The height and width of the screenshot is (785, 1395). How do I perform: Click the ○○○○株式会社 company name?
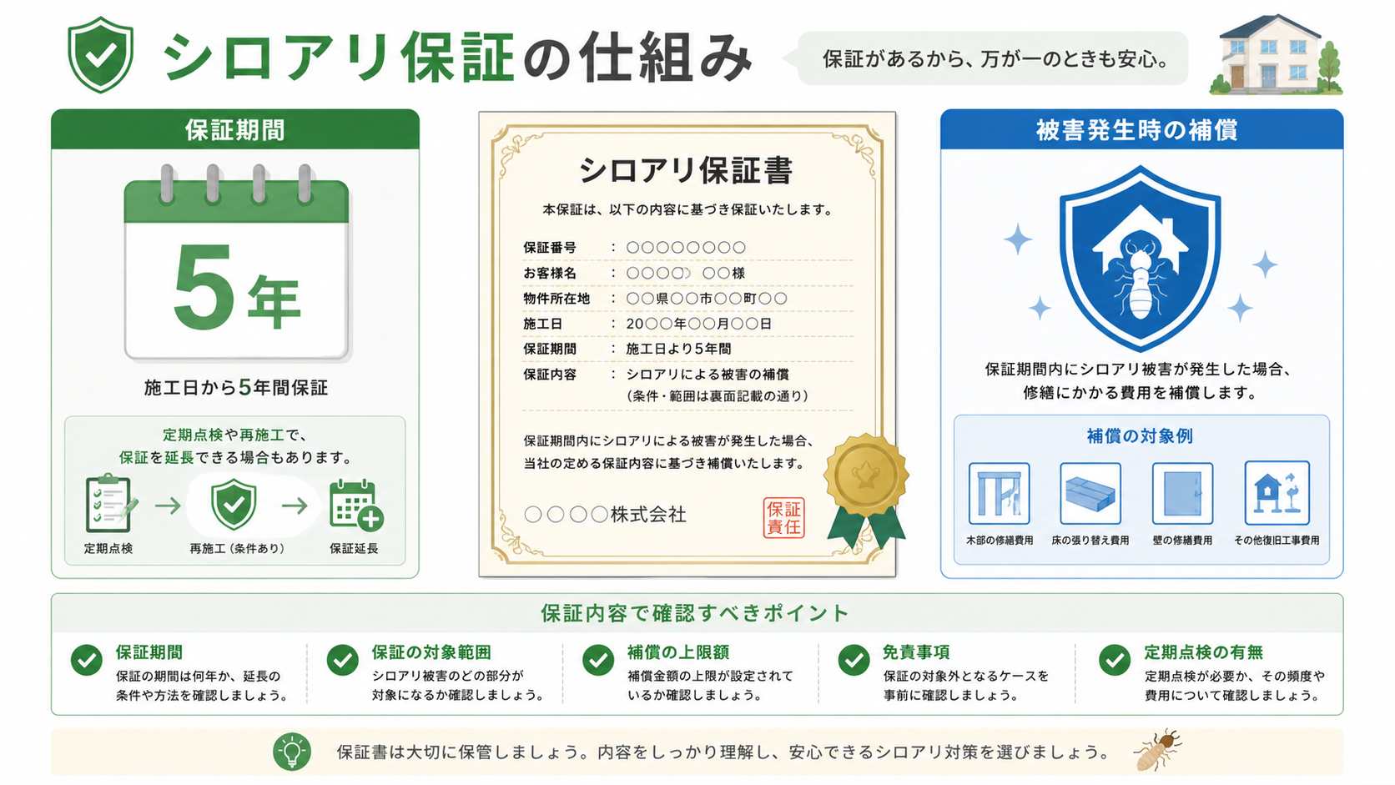pos(606,515)
